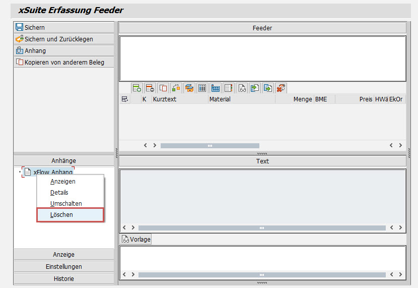This screenshot has width=418, height=288.
Task: Click inside the Vorlage text area
Action: coord(262,258)
